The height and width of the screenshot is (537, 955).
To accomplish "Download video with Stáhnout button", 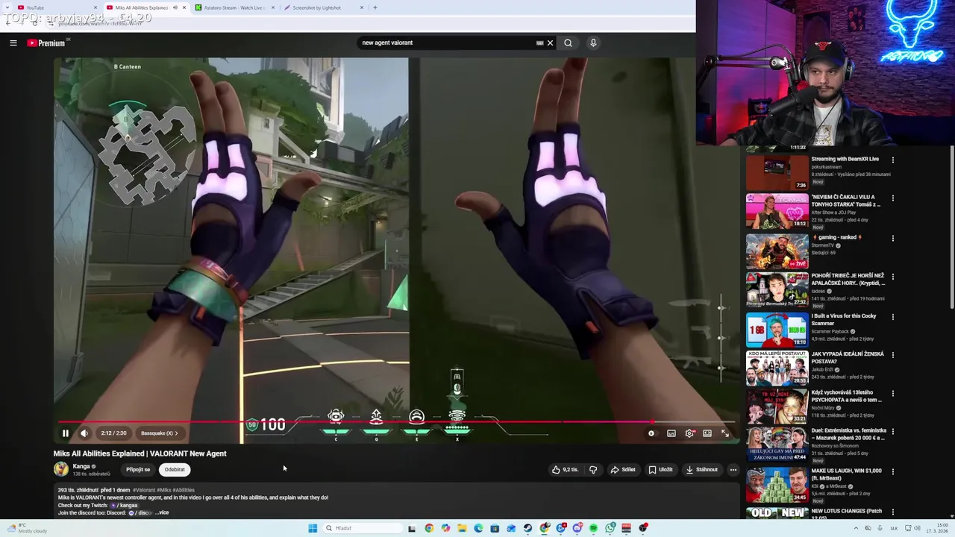I will [702, 470].
